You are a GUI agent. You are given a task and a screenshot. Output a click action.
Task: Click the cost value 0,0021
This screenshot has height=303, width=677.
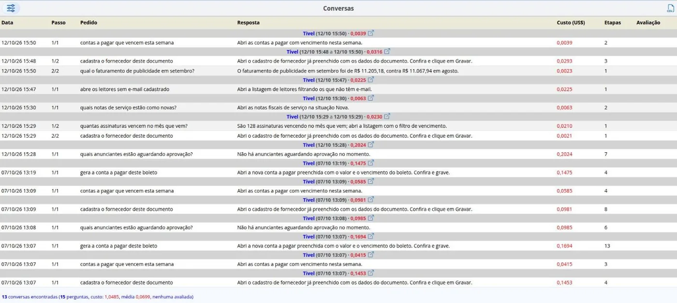tap(564, 136)
